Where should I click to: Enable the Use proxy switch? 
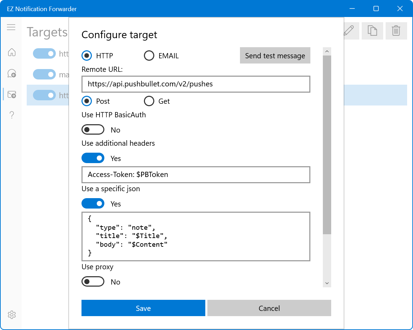(93, 282)
